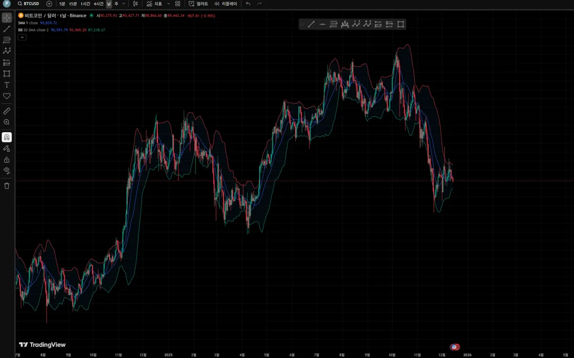This screenshot has width=574, height=358.
Task: Click the add-symbol plus button
Action: (x=49, y=3)
